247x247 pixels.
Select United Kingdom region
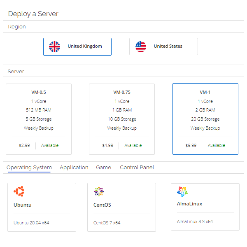click(x=77, y=47)
